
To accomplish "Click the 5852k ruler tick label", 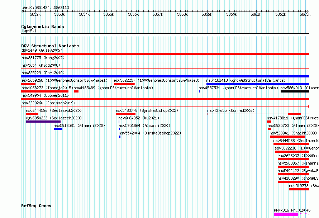I will [35, 14].
